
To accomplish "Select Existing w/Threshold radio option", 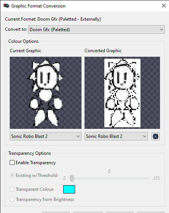I will pyautogui.click(x=12, y=175).
